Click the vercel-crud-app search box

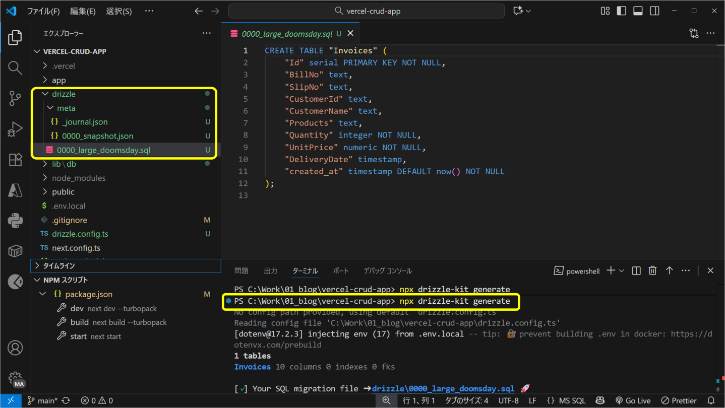pos(367,11)
